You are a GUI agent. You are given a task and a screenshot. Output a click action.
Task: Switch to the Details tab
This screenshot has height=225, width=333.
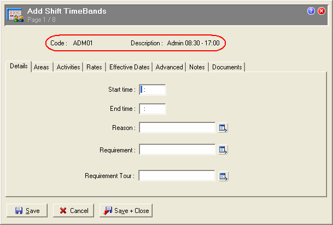point(19,67)
